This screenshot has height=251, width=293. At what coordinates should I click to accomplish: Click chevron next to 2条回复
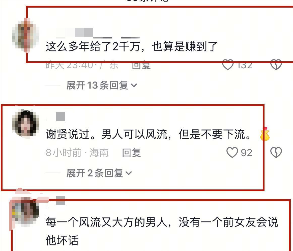tap(129, 173)
